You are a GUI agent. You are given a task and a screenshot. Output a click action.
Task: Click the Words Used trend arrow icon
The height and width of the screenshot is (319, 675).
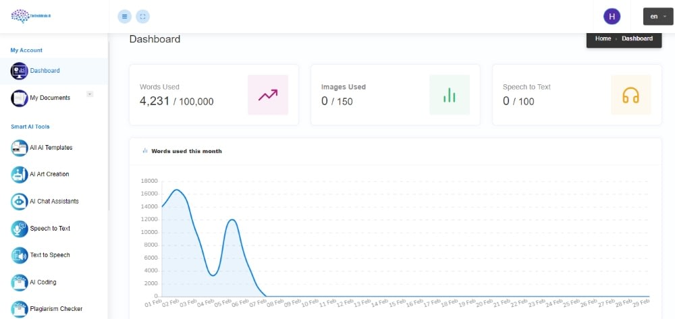coord(268,95)
